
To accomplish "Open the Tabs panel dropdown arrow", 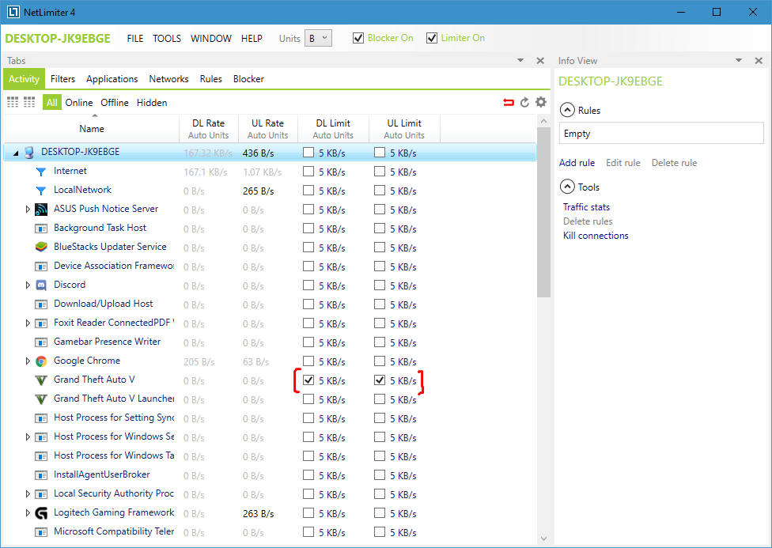I will [x=520, y=61].
